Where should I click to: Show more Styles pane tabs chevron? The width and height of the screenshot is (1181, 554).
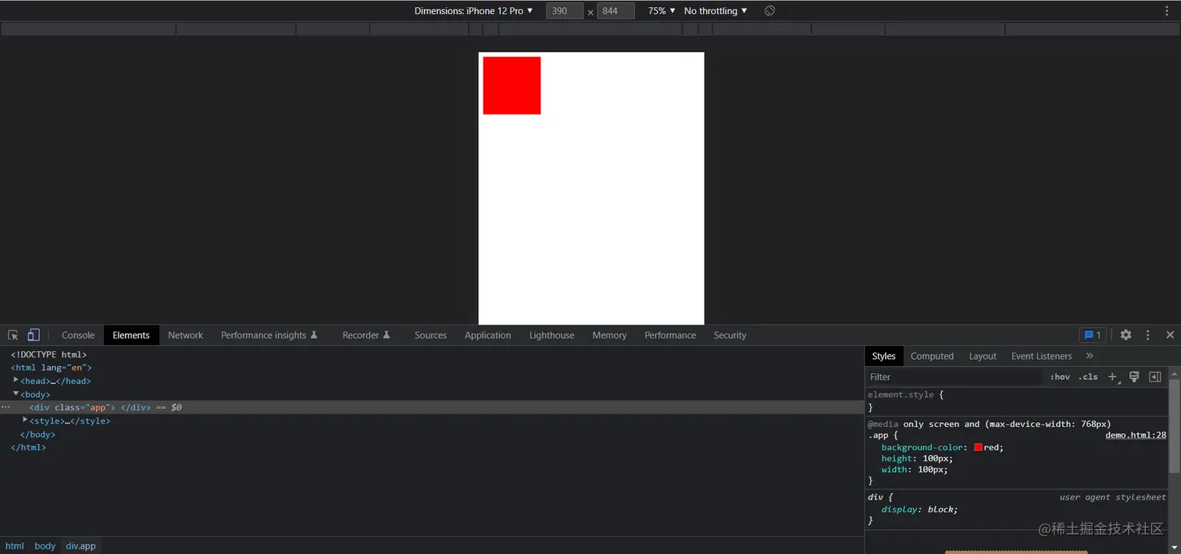tap(1090, 356)
